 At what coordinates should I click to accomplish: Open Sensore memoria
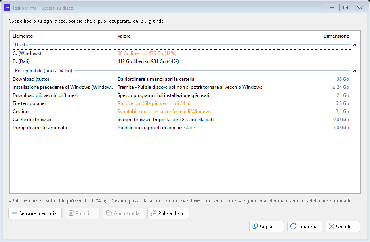(35, 213)
